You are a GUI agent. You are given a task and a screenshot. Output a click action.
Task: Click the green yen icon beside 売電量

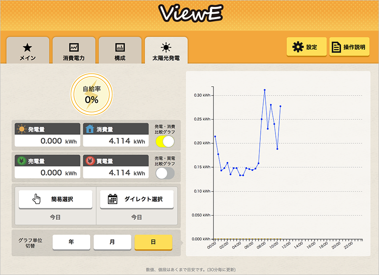(x=21, y=161)
